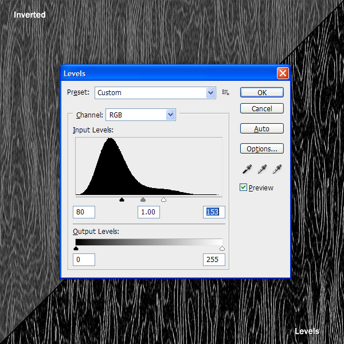Open the Options... dialog button
344x344 pixels.
tap(262, 148)
